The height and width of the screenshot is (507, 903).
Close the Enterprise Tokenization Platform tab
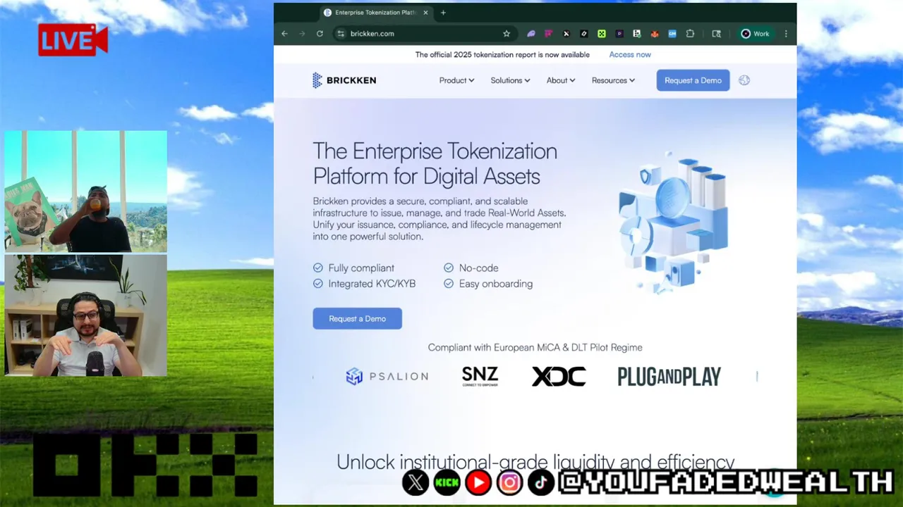click(425, 13)
